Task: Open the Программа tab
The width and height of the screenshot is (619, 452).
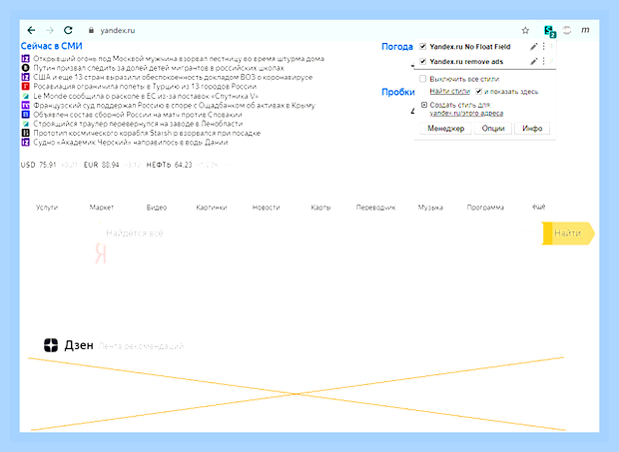Action: coord(485,208)
